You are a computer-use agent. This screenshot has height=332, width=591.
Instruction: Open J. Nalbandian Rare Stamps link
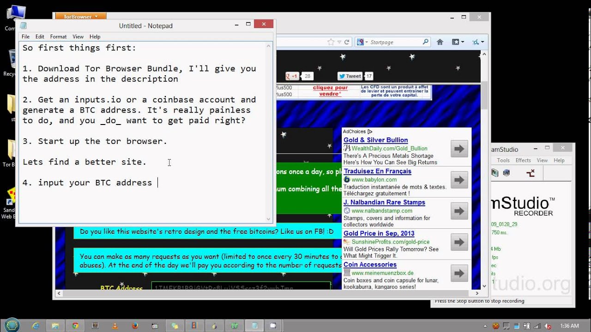pyautogui.click(x=384, y=202)
